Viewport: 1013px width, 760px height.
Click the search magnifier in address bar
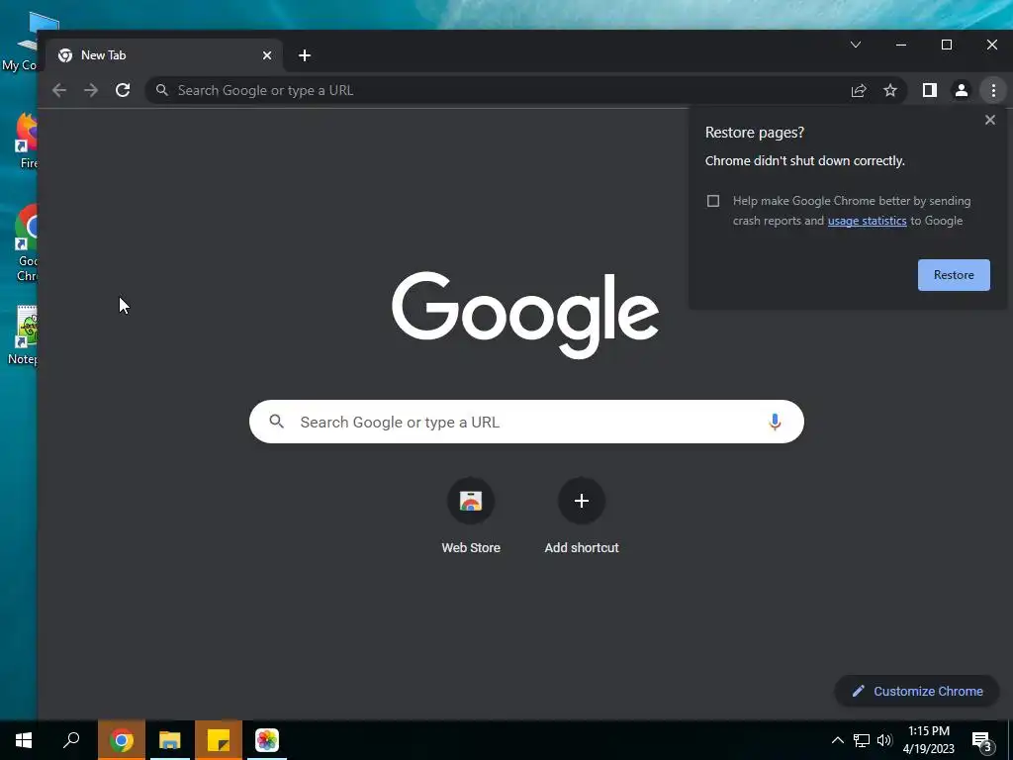point(162,90)
